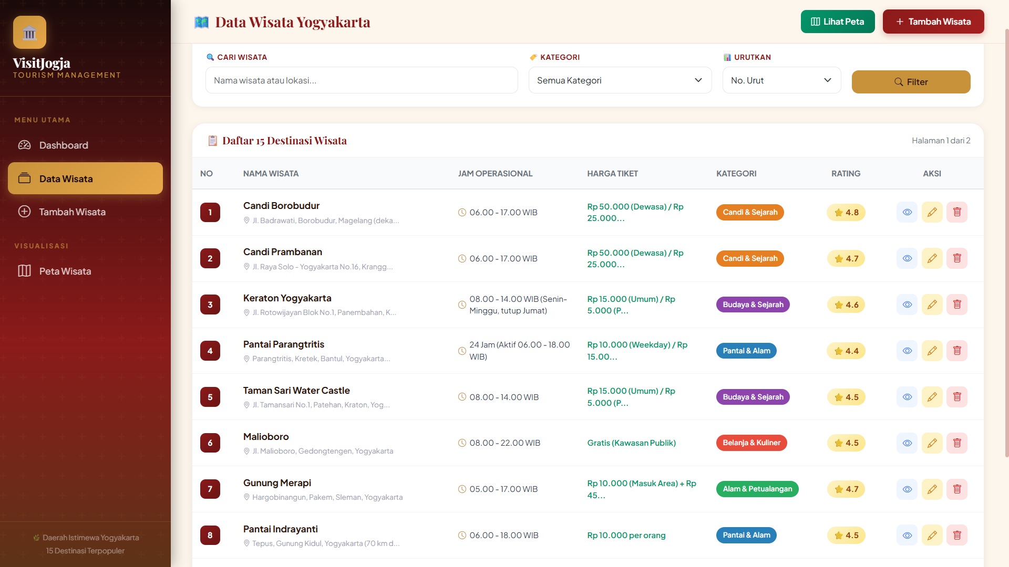View details of Gunung Merapi
This screenshot has height=567, width=1009.
(907, 489)
